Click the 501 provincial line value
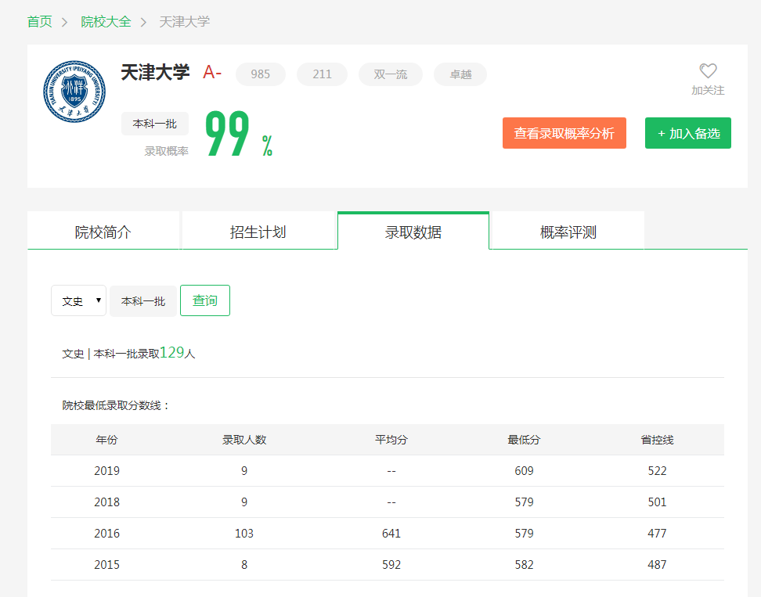The height and width of the screenshot is (597, 761). click(x=657, y=502)
